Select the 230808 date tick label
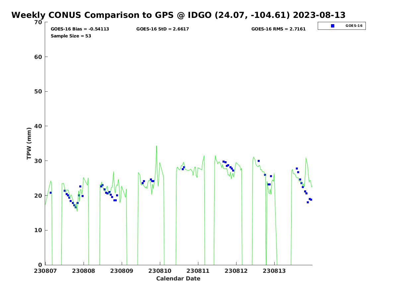This screenshot has height=298, width=398. point(84,271)
